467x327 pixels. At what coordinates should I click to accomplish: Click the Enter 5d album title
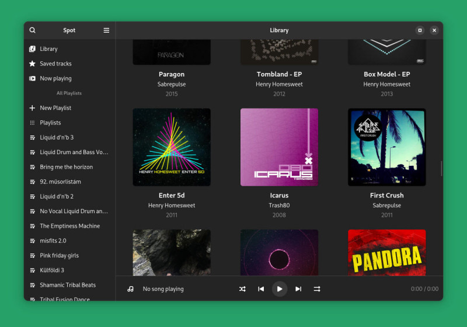(172, 196)
